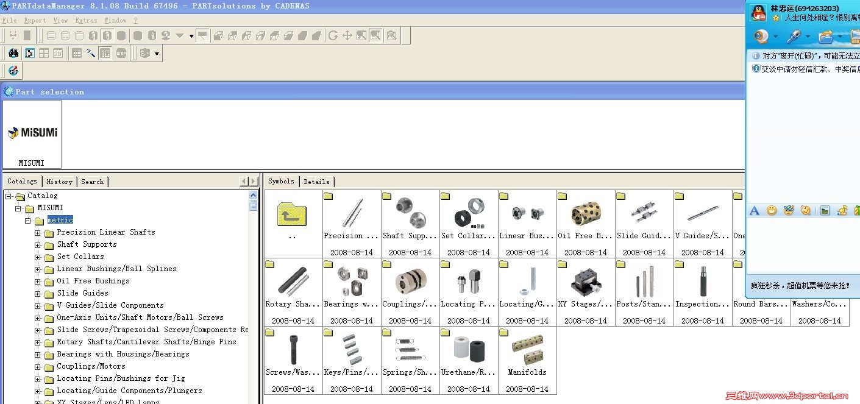Select Slide Guides in the tree
860x404 pixels.
click(x=82, y=293)
